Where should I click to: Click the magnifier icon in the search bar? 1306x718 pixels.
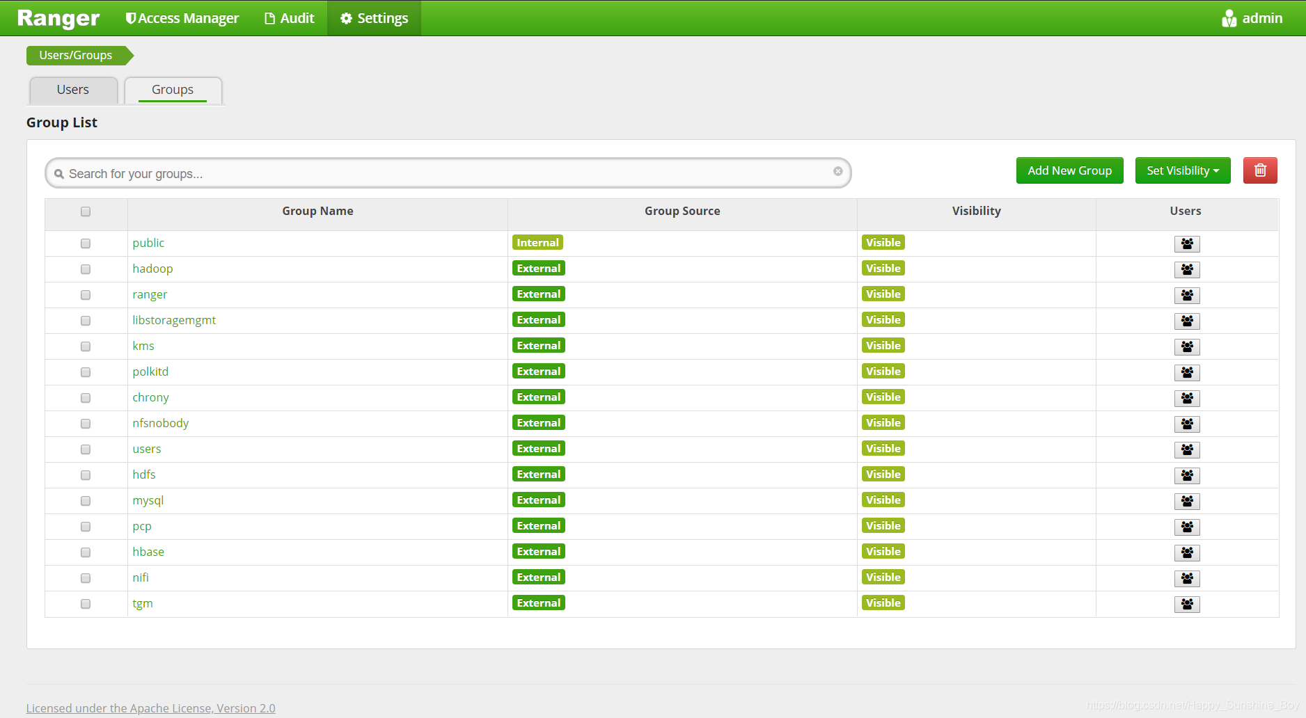(60, 173)
